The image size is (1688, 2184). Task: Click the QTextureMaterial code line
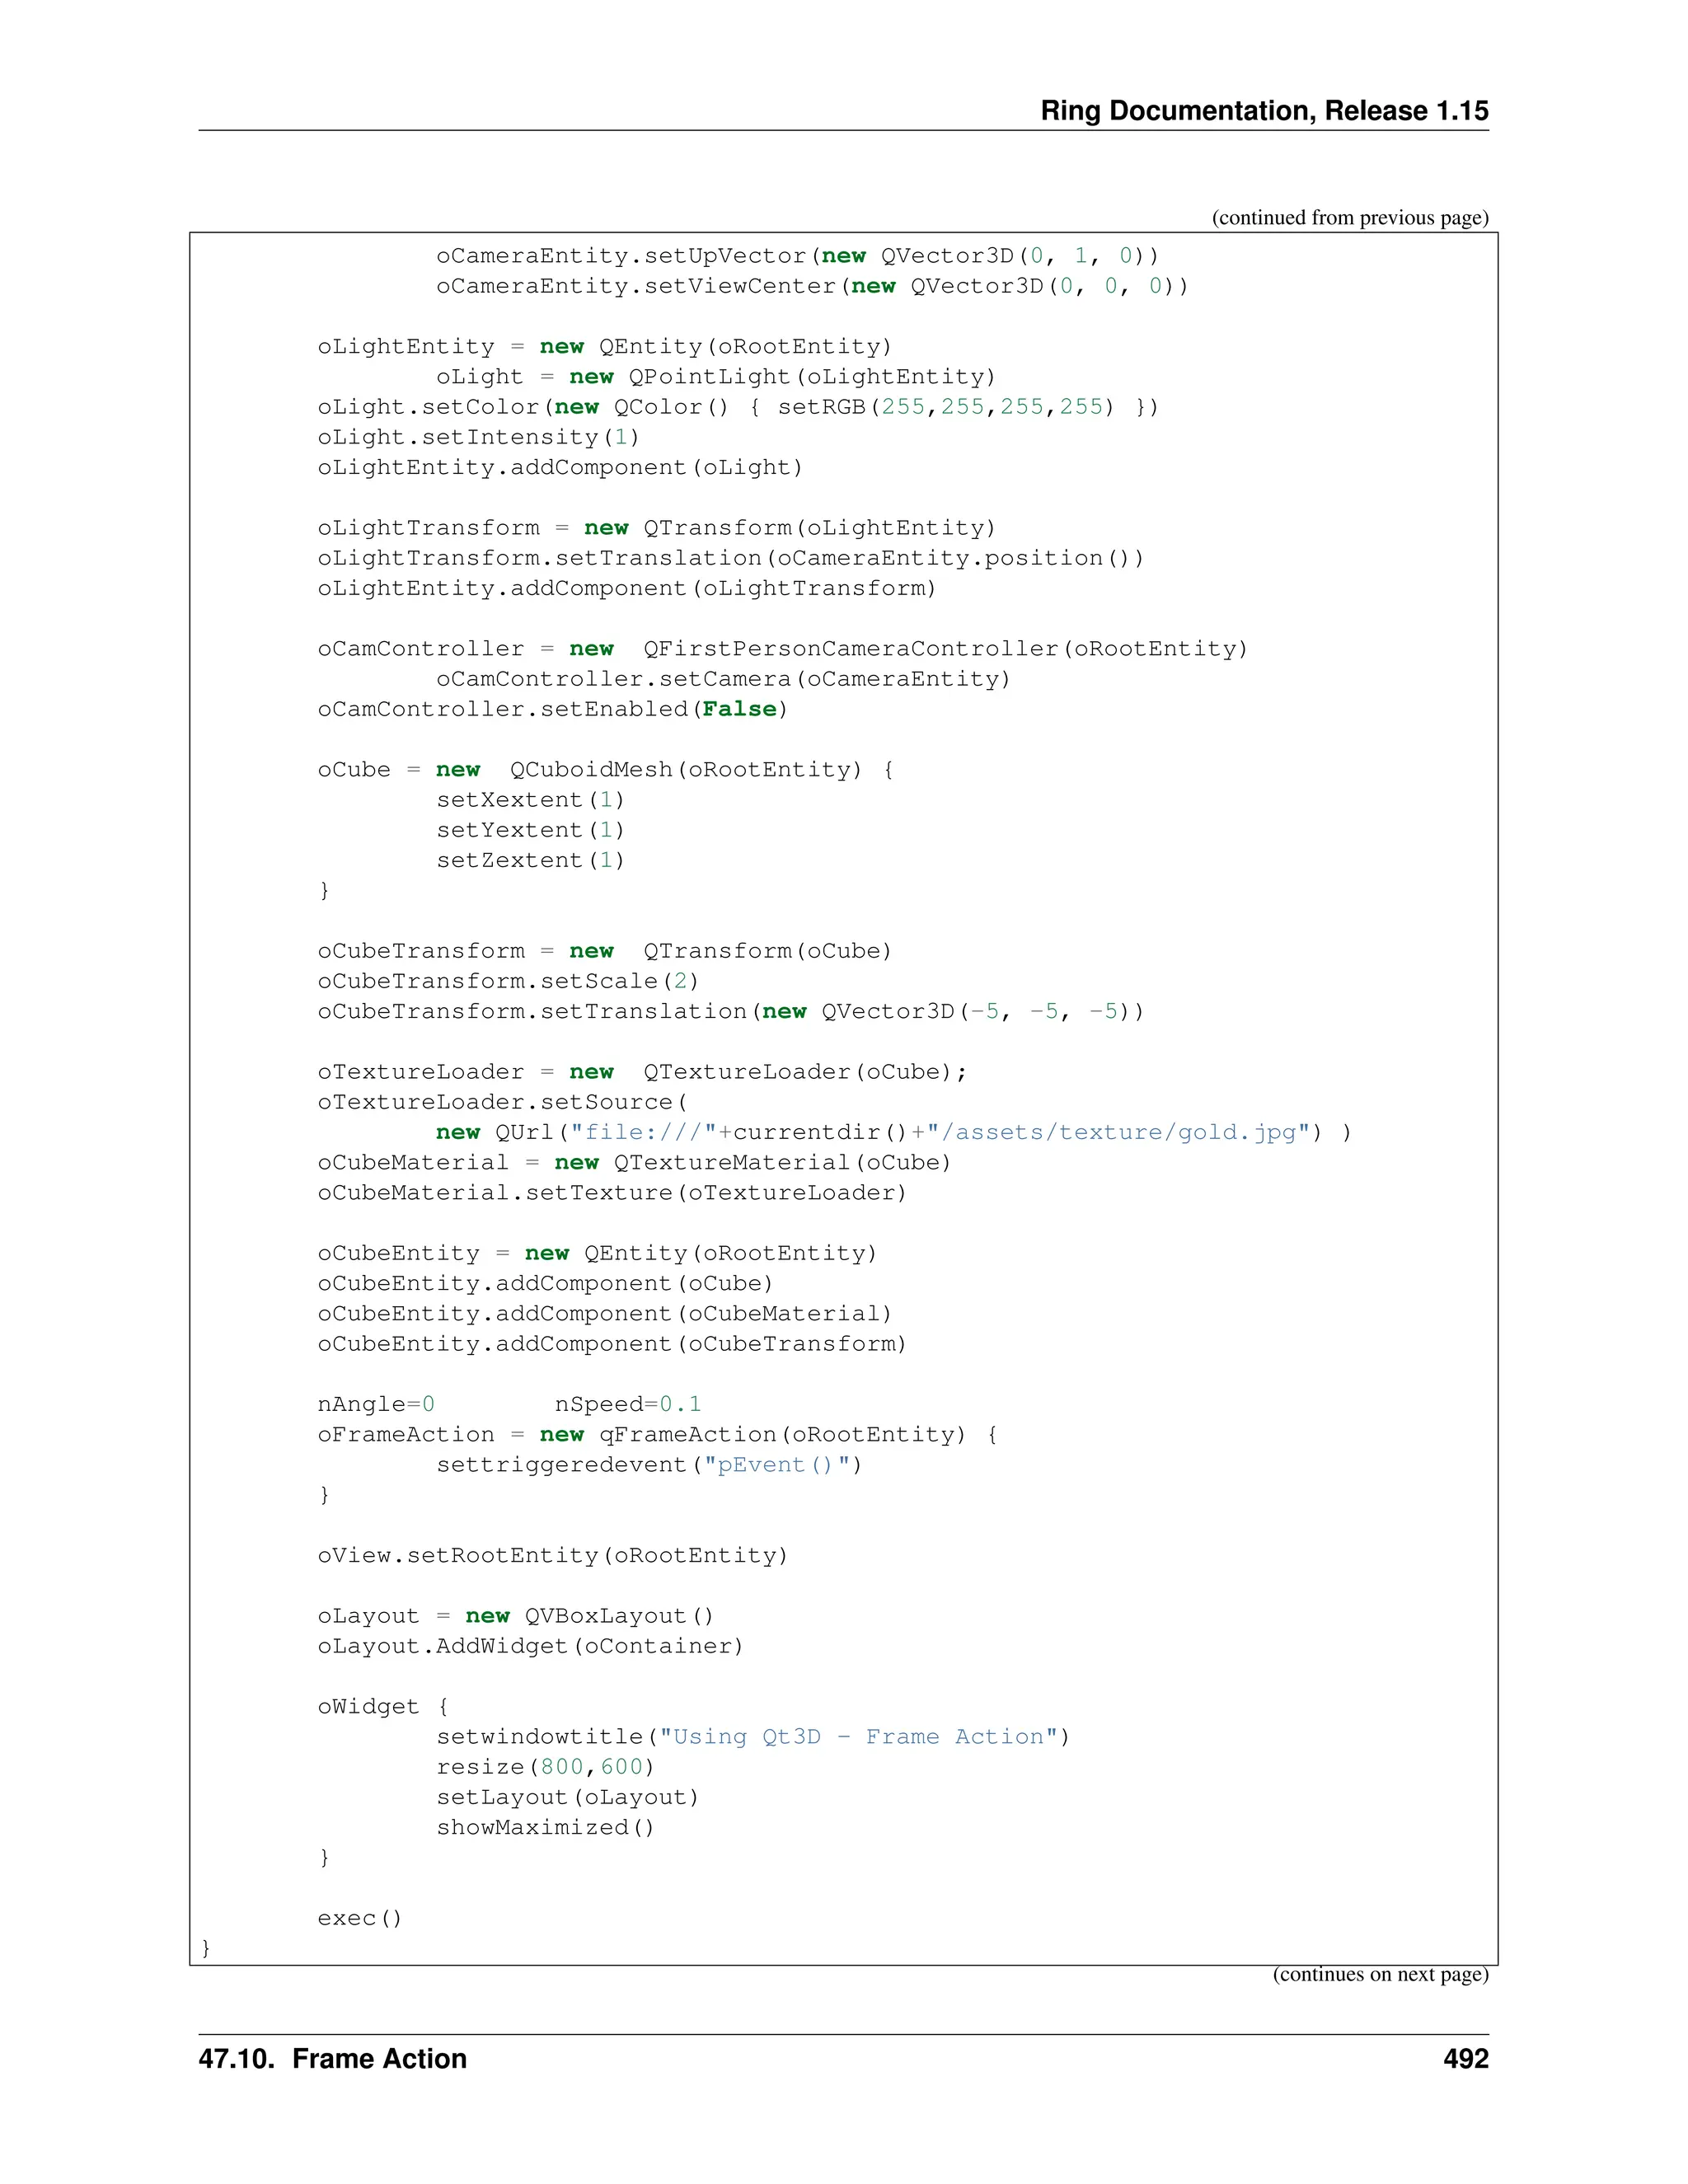point(634,1162)
